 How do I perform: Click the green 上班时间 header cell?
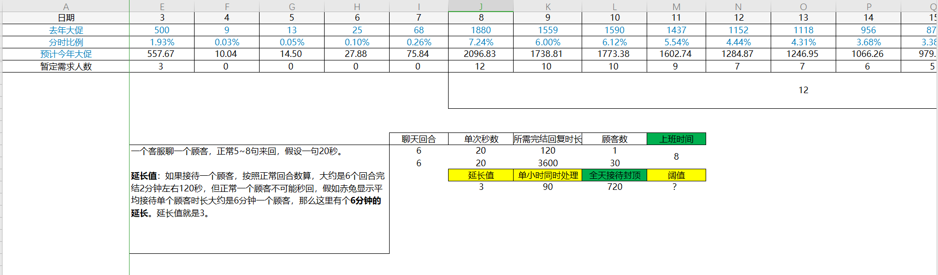click(676, 139)
